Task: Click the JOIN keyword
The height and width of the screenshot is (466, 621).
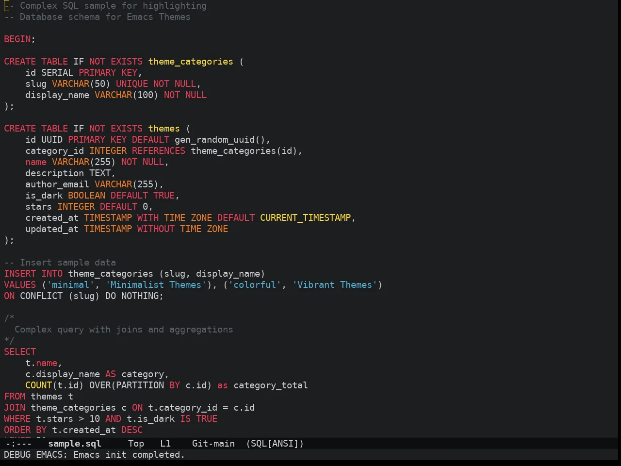Action: pos(15,408)
